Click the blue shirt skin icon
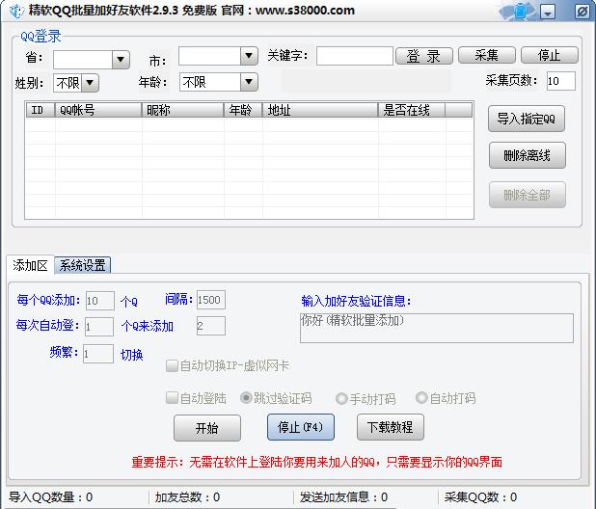The width and height of the screenshot is (596, 509). (x=522, y=12)
